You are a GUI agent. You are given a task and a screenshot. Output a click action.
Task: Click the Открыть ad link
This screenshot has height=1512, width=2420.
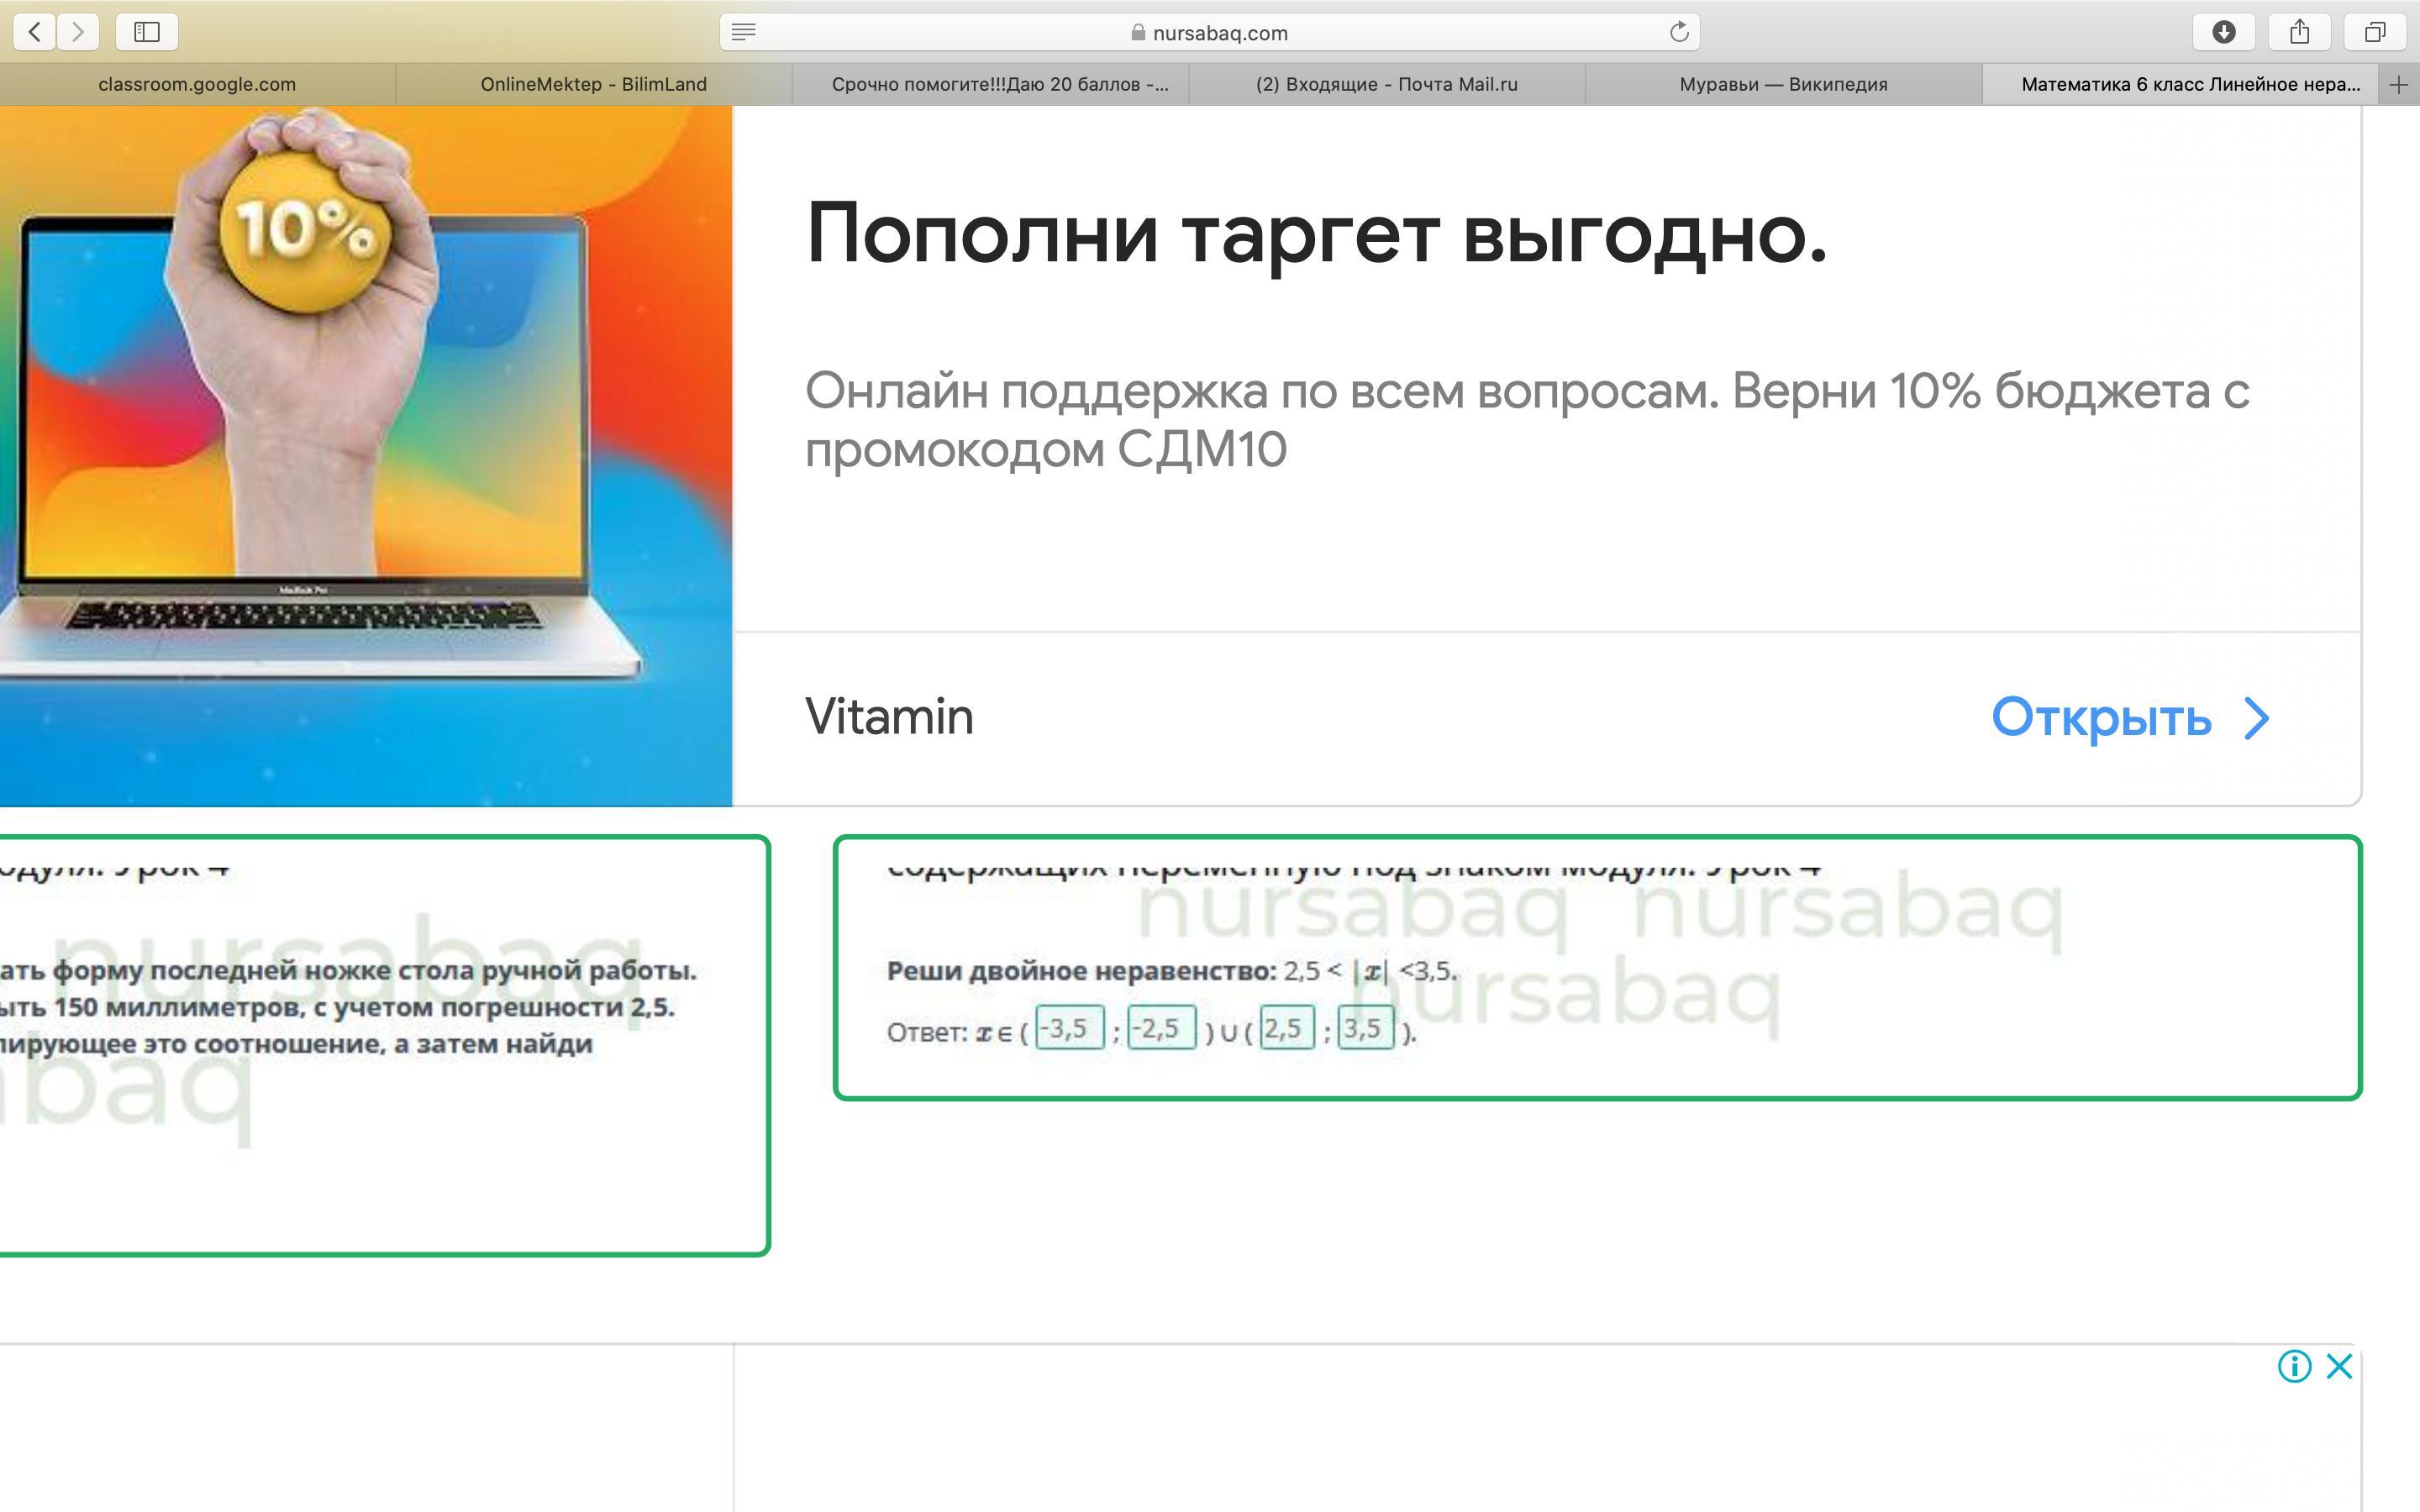click(x=2130, y=718)
